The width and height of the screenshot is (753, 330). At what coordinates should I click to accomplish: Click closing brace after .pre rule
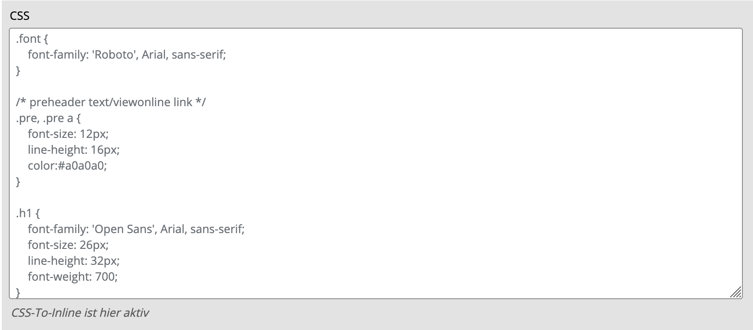pos(18,182)
